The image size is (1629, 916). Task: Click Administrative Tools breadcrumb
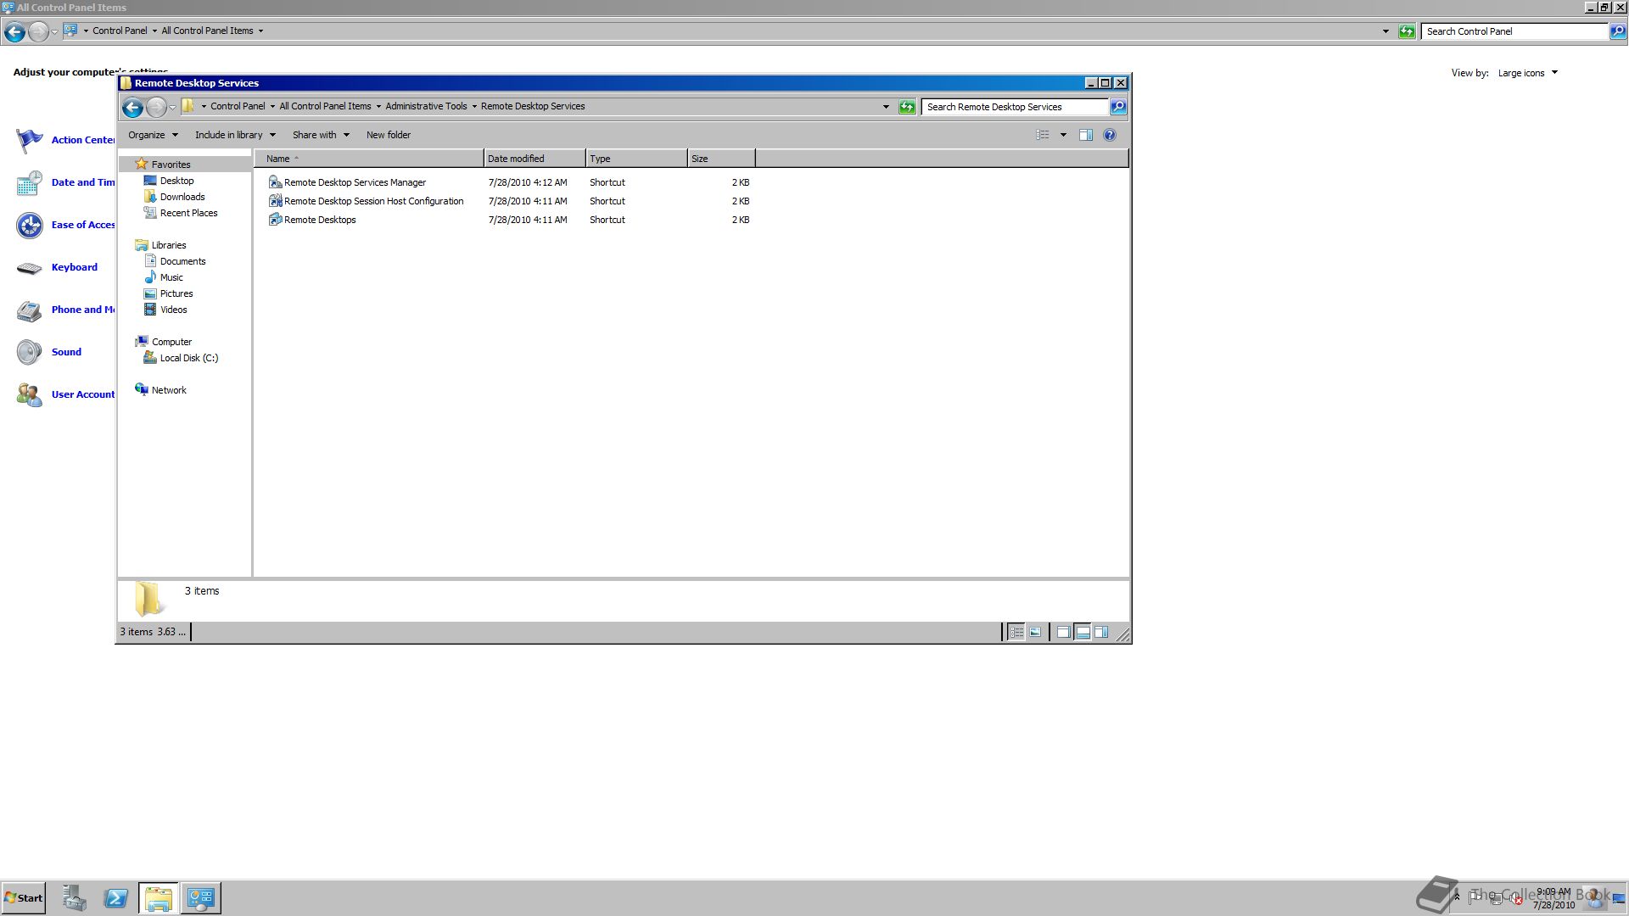[426, 107]
